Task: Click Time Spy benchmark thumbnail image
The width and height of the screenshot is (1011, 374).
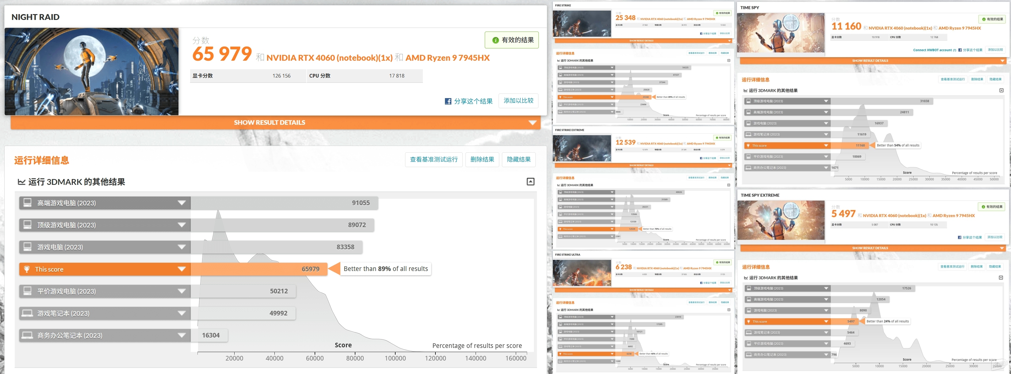Action: tap(781, 33)
